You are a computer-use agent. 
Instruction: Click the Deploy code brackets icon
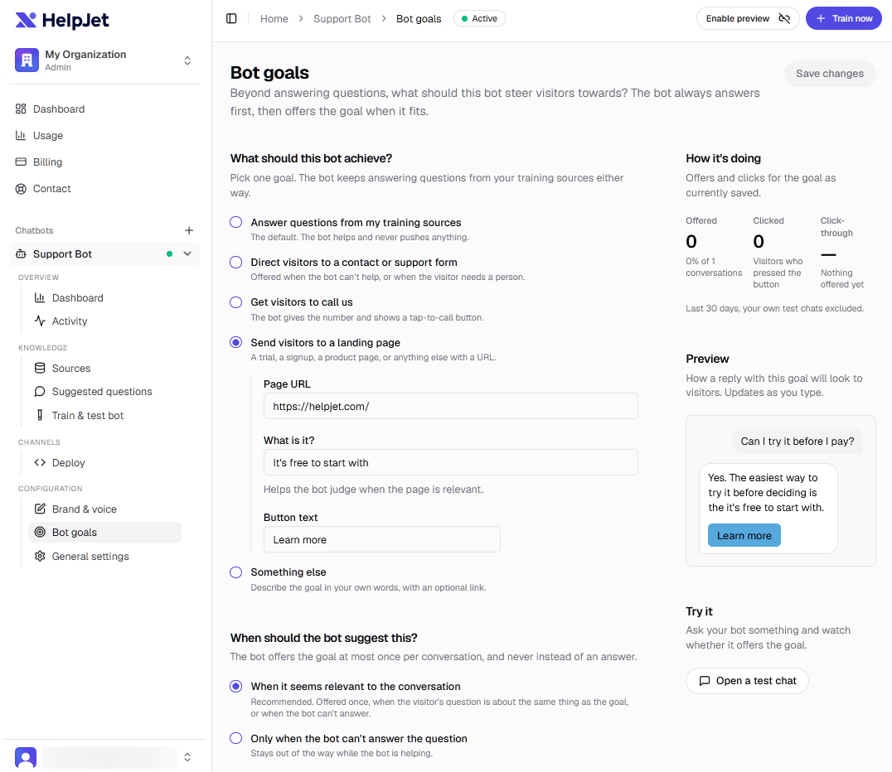(x=40, y=463)
